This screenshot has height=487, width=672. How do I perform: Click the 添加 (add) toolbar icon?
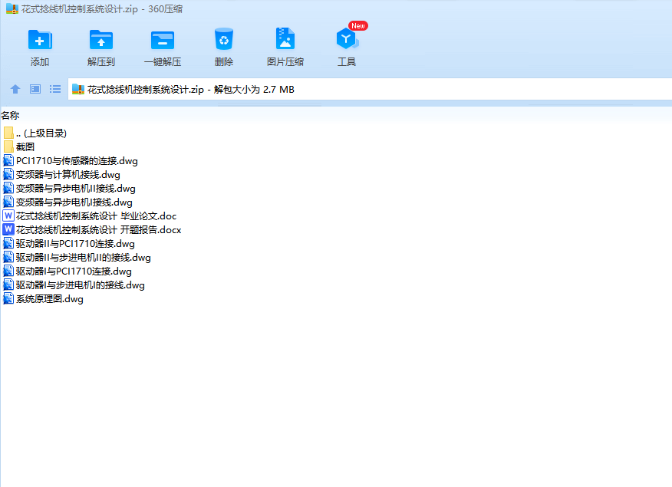tap(40, 40)
